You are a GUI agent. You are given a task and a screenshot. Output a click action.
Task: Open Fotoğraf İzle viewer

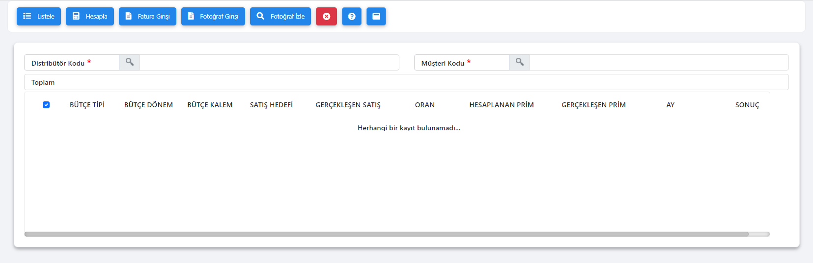pyautogui.click(x=280, y=16)
